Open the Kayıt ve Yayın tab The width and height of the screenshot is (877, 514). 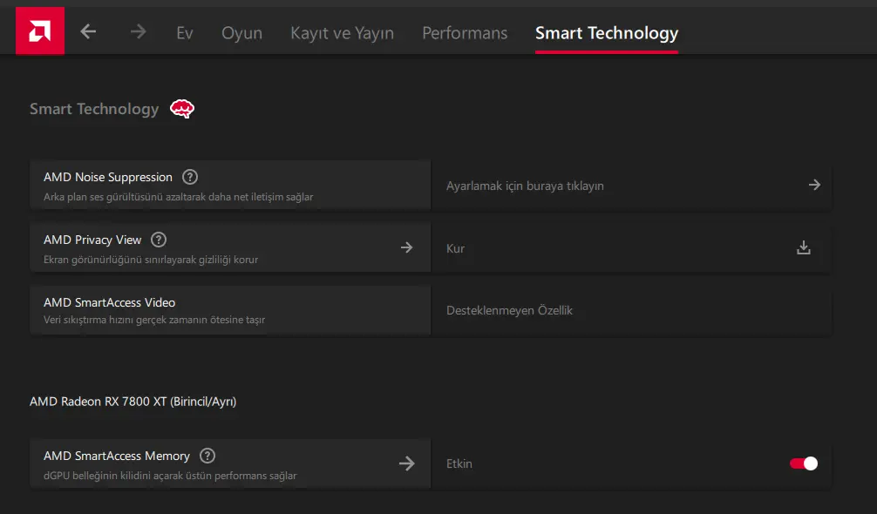click(x=342, y=33)
